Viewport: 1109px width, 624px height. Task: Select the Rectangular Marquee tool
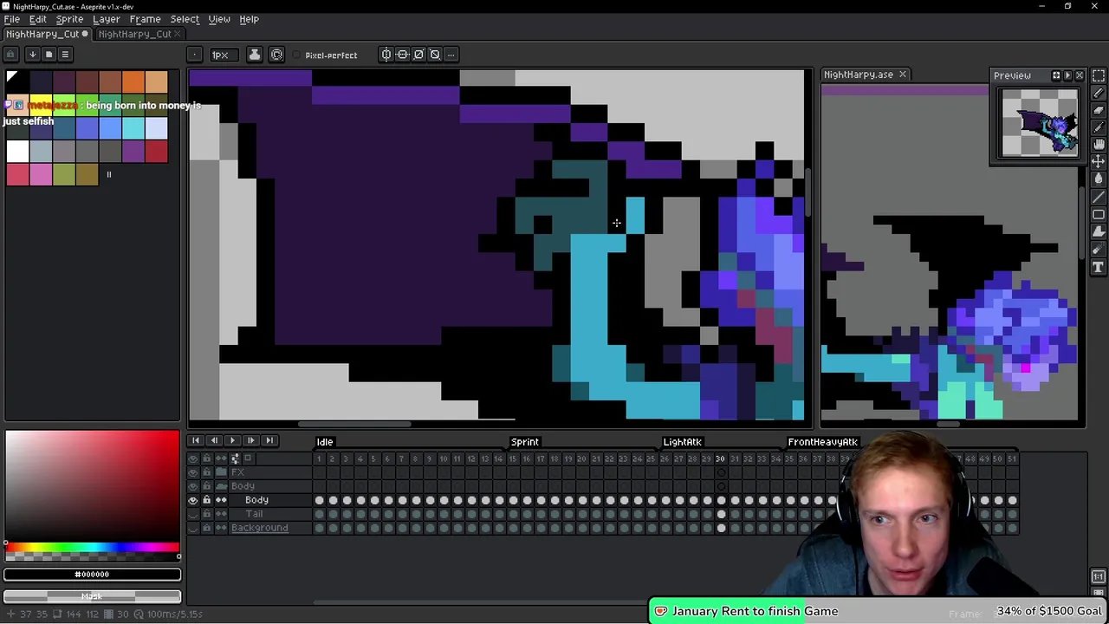(x=1098, y=75)
